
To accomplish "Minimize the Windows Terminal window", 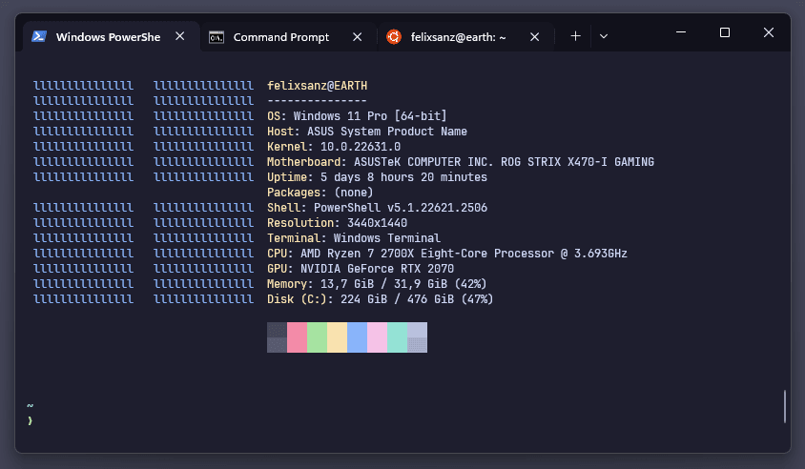I will 681,32.
